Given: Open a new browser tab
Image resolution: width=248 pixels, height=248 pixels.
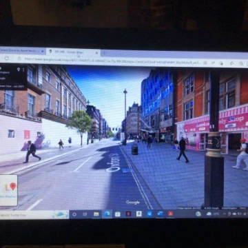Looking at the screenshot, I should coord(104,53).
